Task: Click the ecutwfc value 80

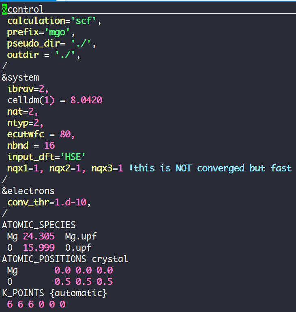Action: [x=65, y=134]
